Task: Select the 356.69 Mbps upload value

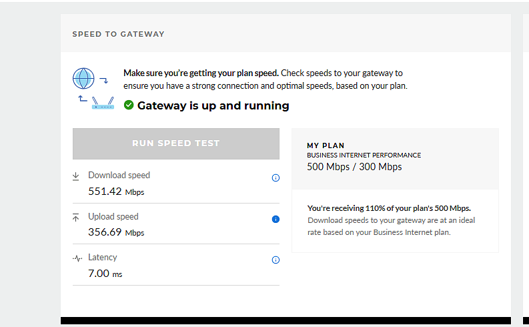Action: click(x=116, y=232)
